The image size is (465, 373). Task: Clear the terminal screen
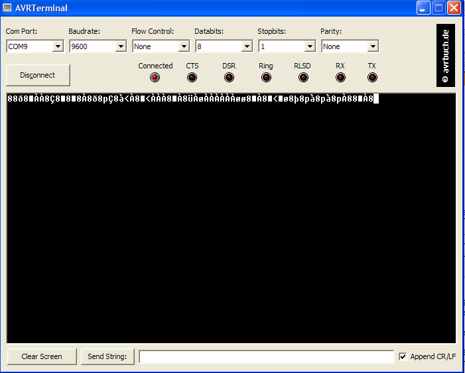click(42, 356)
